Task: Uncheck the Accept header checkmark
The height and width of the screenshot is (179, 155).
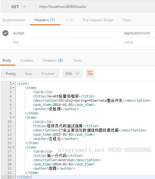Action: coord(5,33)
